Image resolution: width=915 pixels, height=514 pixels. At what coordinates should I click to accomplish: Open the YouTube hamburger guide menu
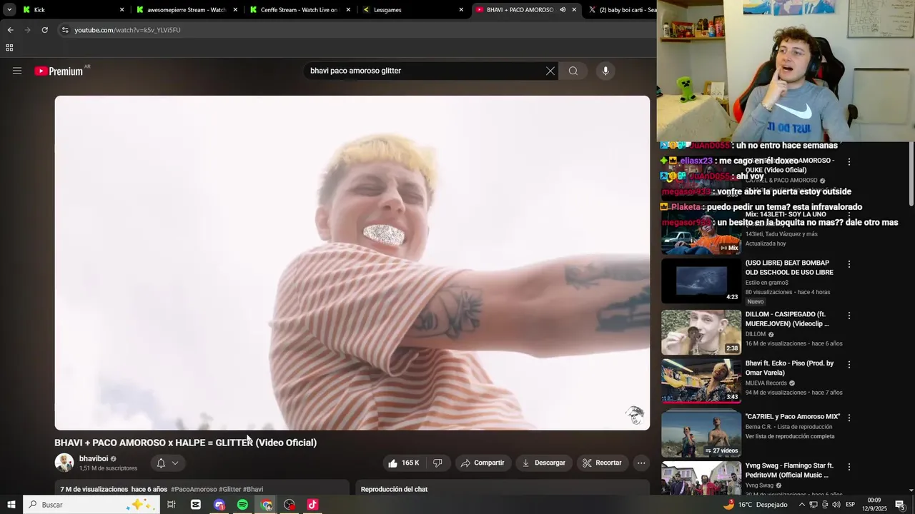(x=17, y=71)
